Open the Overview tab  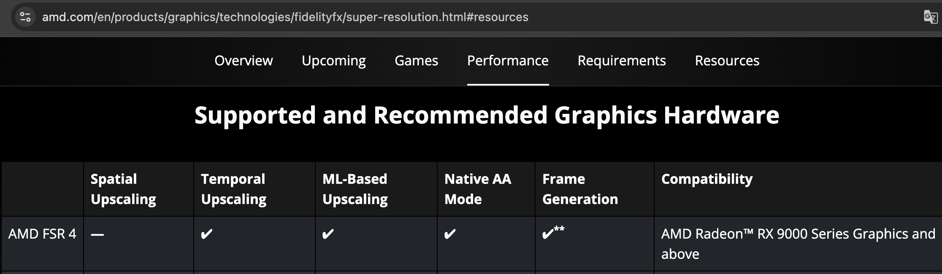[x=244, y=61]
